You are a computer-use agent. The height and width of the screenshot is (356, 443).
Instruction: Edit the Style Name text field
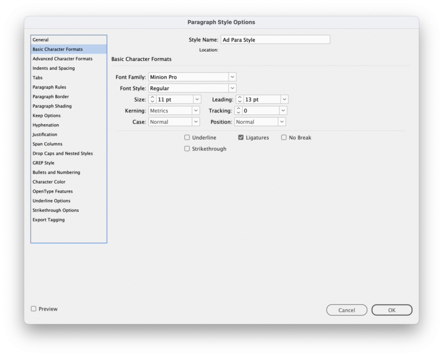coord(275,39)
